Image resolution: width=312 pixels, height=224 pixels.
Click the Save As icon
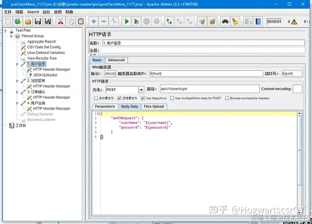(x=48, y=21)
